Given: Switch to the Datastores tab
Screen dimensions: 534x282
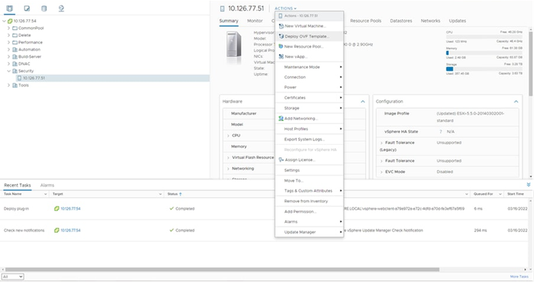Looking at the screenshot, I should [401, 21].
